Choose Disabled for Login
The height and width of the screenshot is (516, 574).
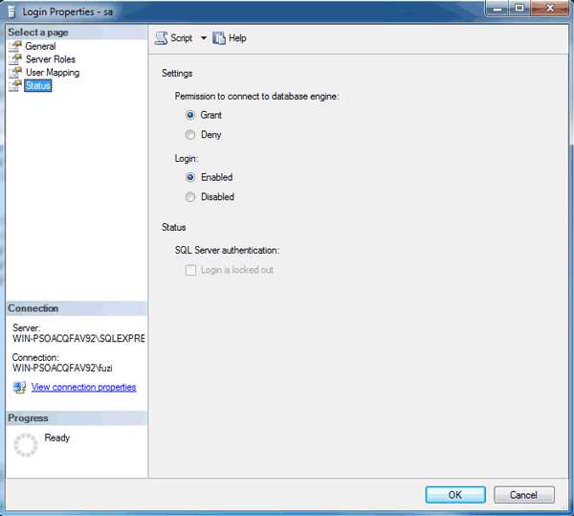[190, 197]
